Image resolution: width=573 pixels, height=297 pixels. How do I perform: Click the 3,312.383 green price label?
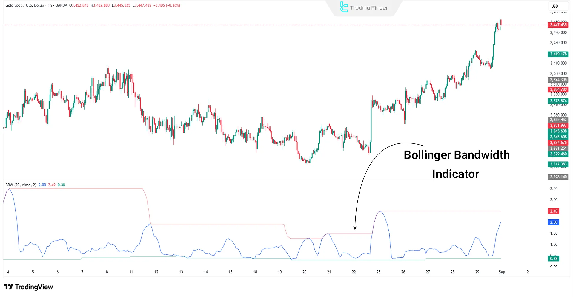tap(558, 164)
